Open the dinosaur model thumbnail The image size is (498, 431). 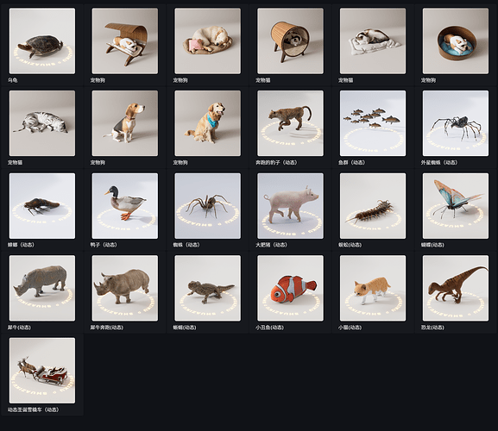click(x=456, y=288)
